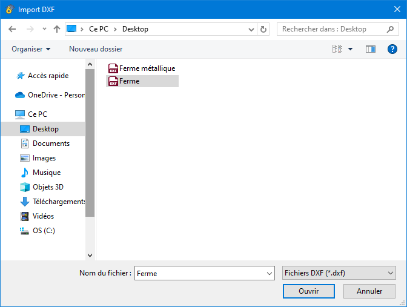This screenshot has width=407, height=307.
Task: Go up one folder level
Action: 57,29
